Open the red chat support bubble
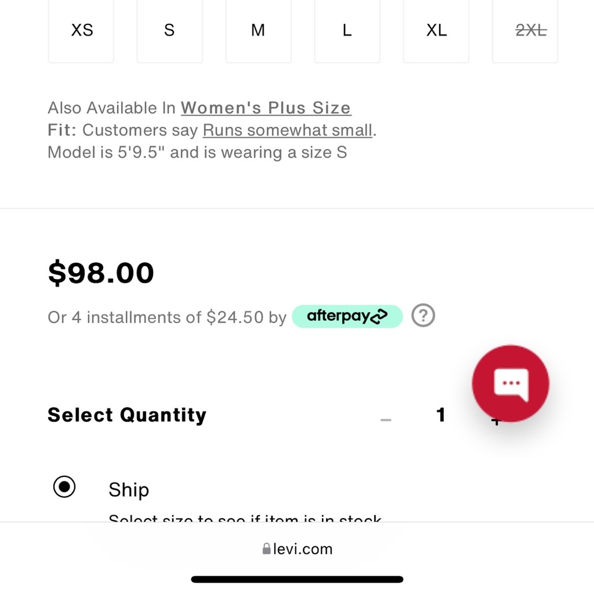Image resolution: width=594 pixels, height=594 pixels. click(x=510, y=383)
